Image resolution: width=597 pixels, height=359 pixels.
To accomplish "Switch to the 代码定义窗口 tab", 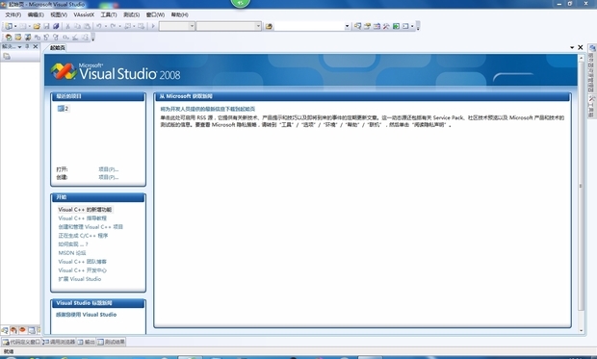I will [x=21, y=342].
